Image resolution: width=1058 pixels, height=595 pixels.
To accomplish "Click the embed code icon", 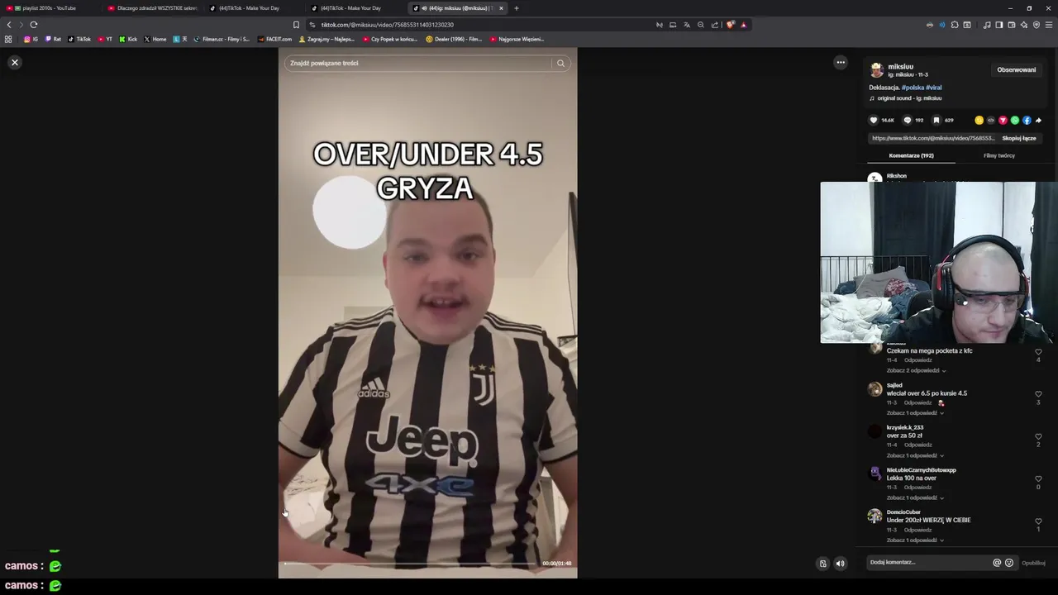I will click(991, 120).
